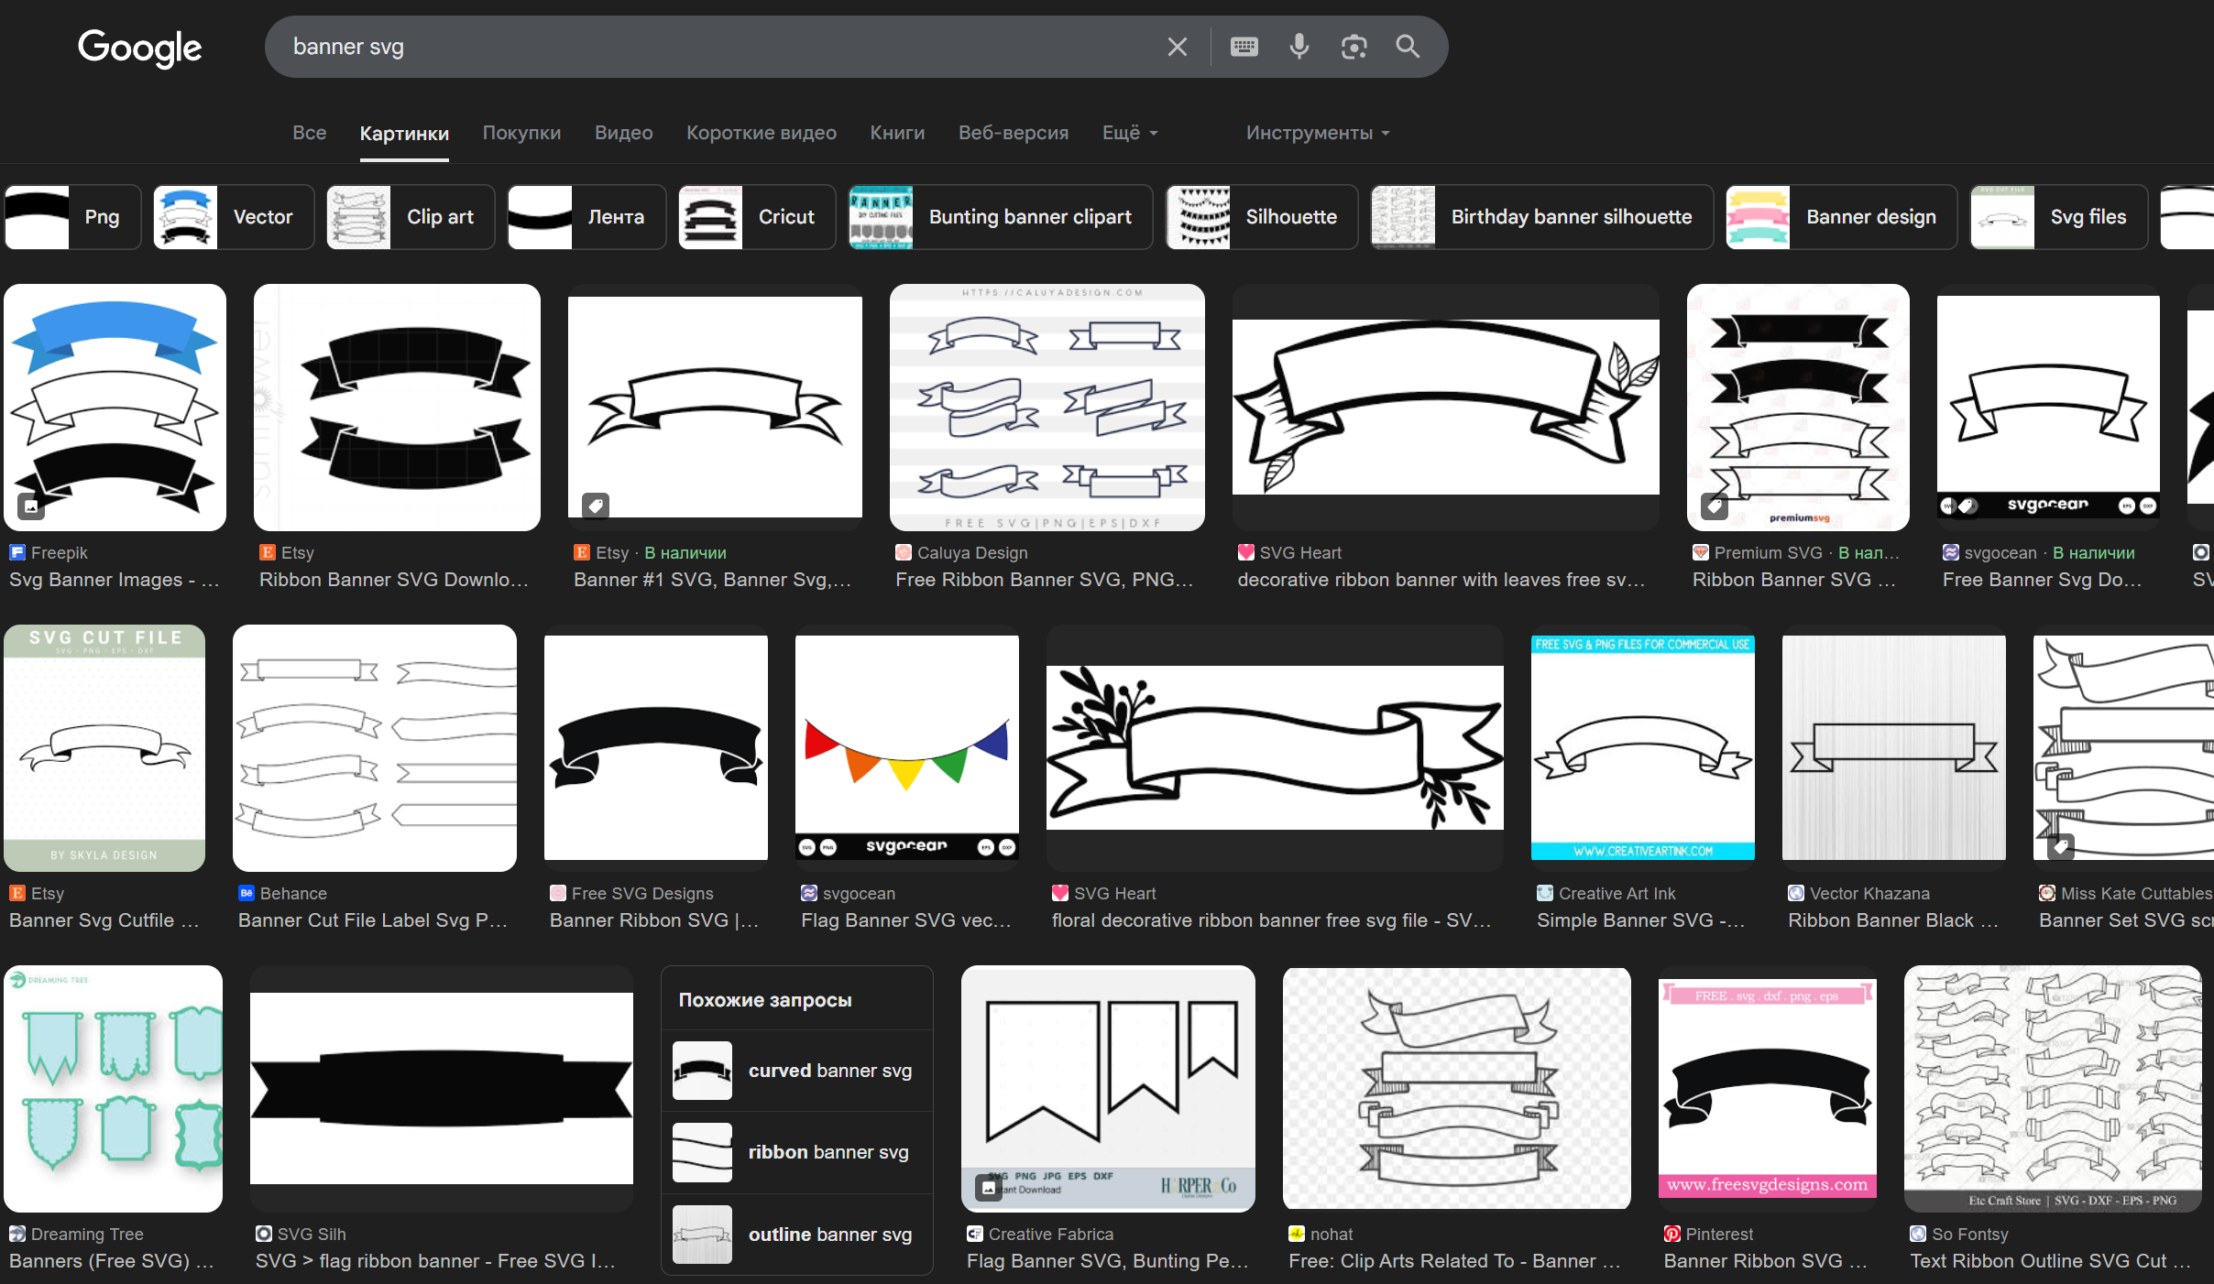Open the on-screen keyboard icon
The image size is (2214, 1284).
(1244, 47)
